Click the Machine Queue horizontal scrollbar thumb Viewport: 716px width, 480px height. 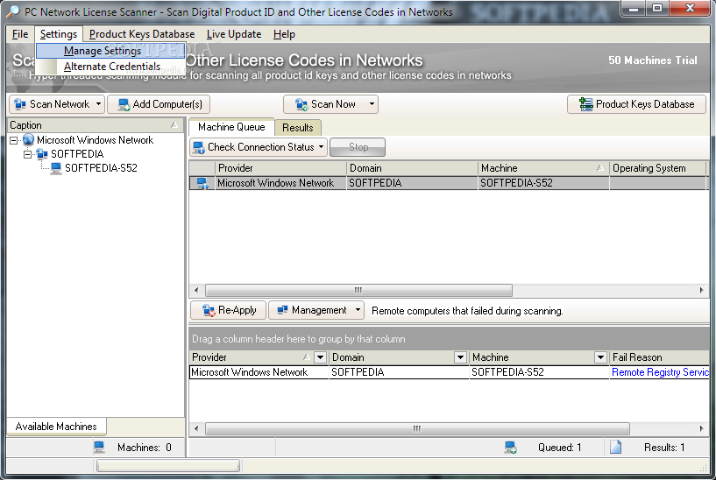click(358, 290)
